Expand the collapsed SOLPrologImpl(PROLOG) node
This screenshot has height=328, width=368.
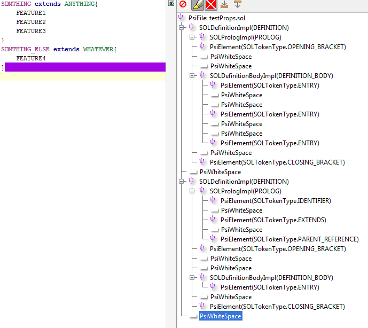(192, 37)
